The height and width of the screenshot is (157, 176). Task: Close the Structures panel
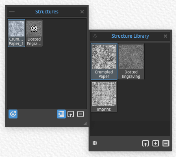tap(82, 12)
